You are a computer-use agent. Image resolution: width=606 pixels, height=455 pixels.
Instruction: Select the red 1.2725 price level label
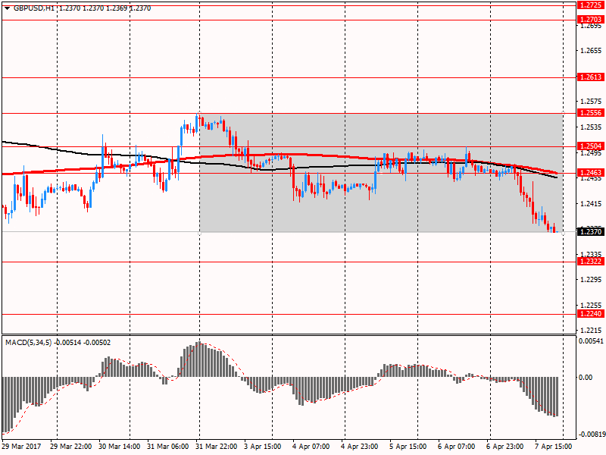coord(591,5)
